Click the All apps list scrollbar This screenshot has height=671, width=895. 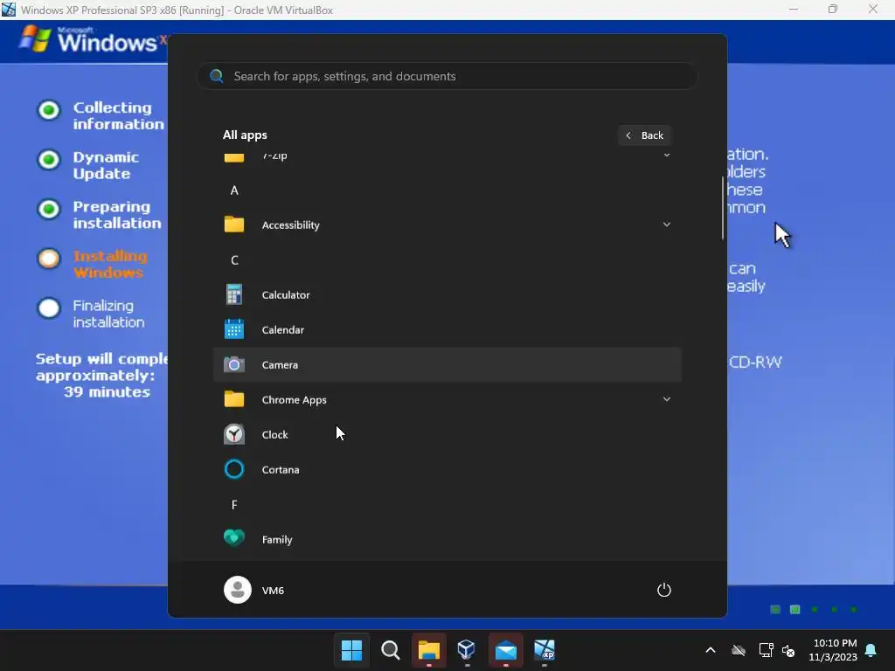723,208
